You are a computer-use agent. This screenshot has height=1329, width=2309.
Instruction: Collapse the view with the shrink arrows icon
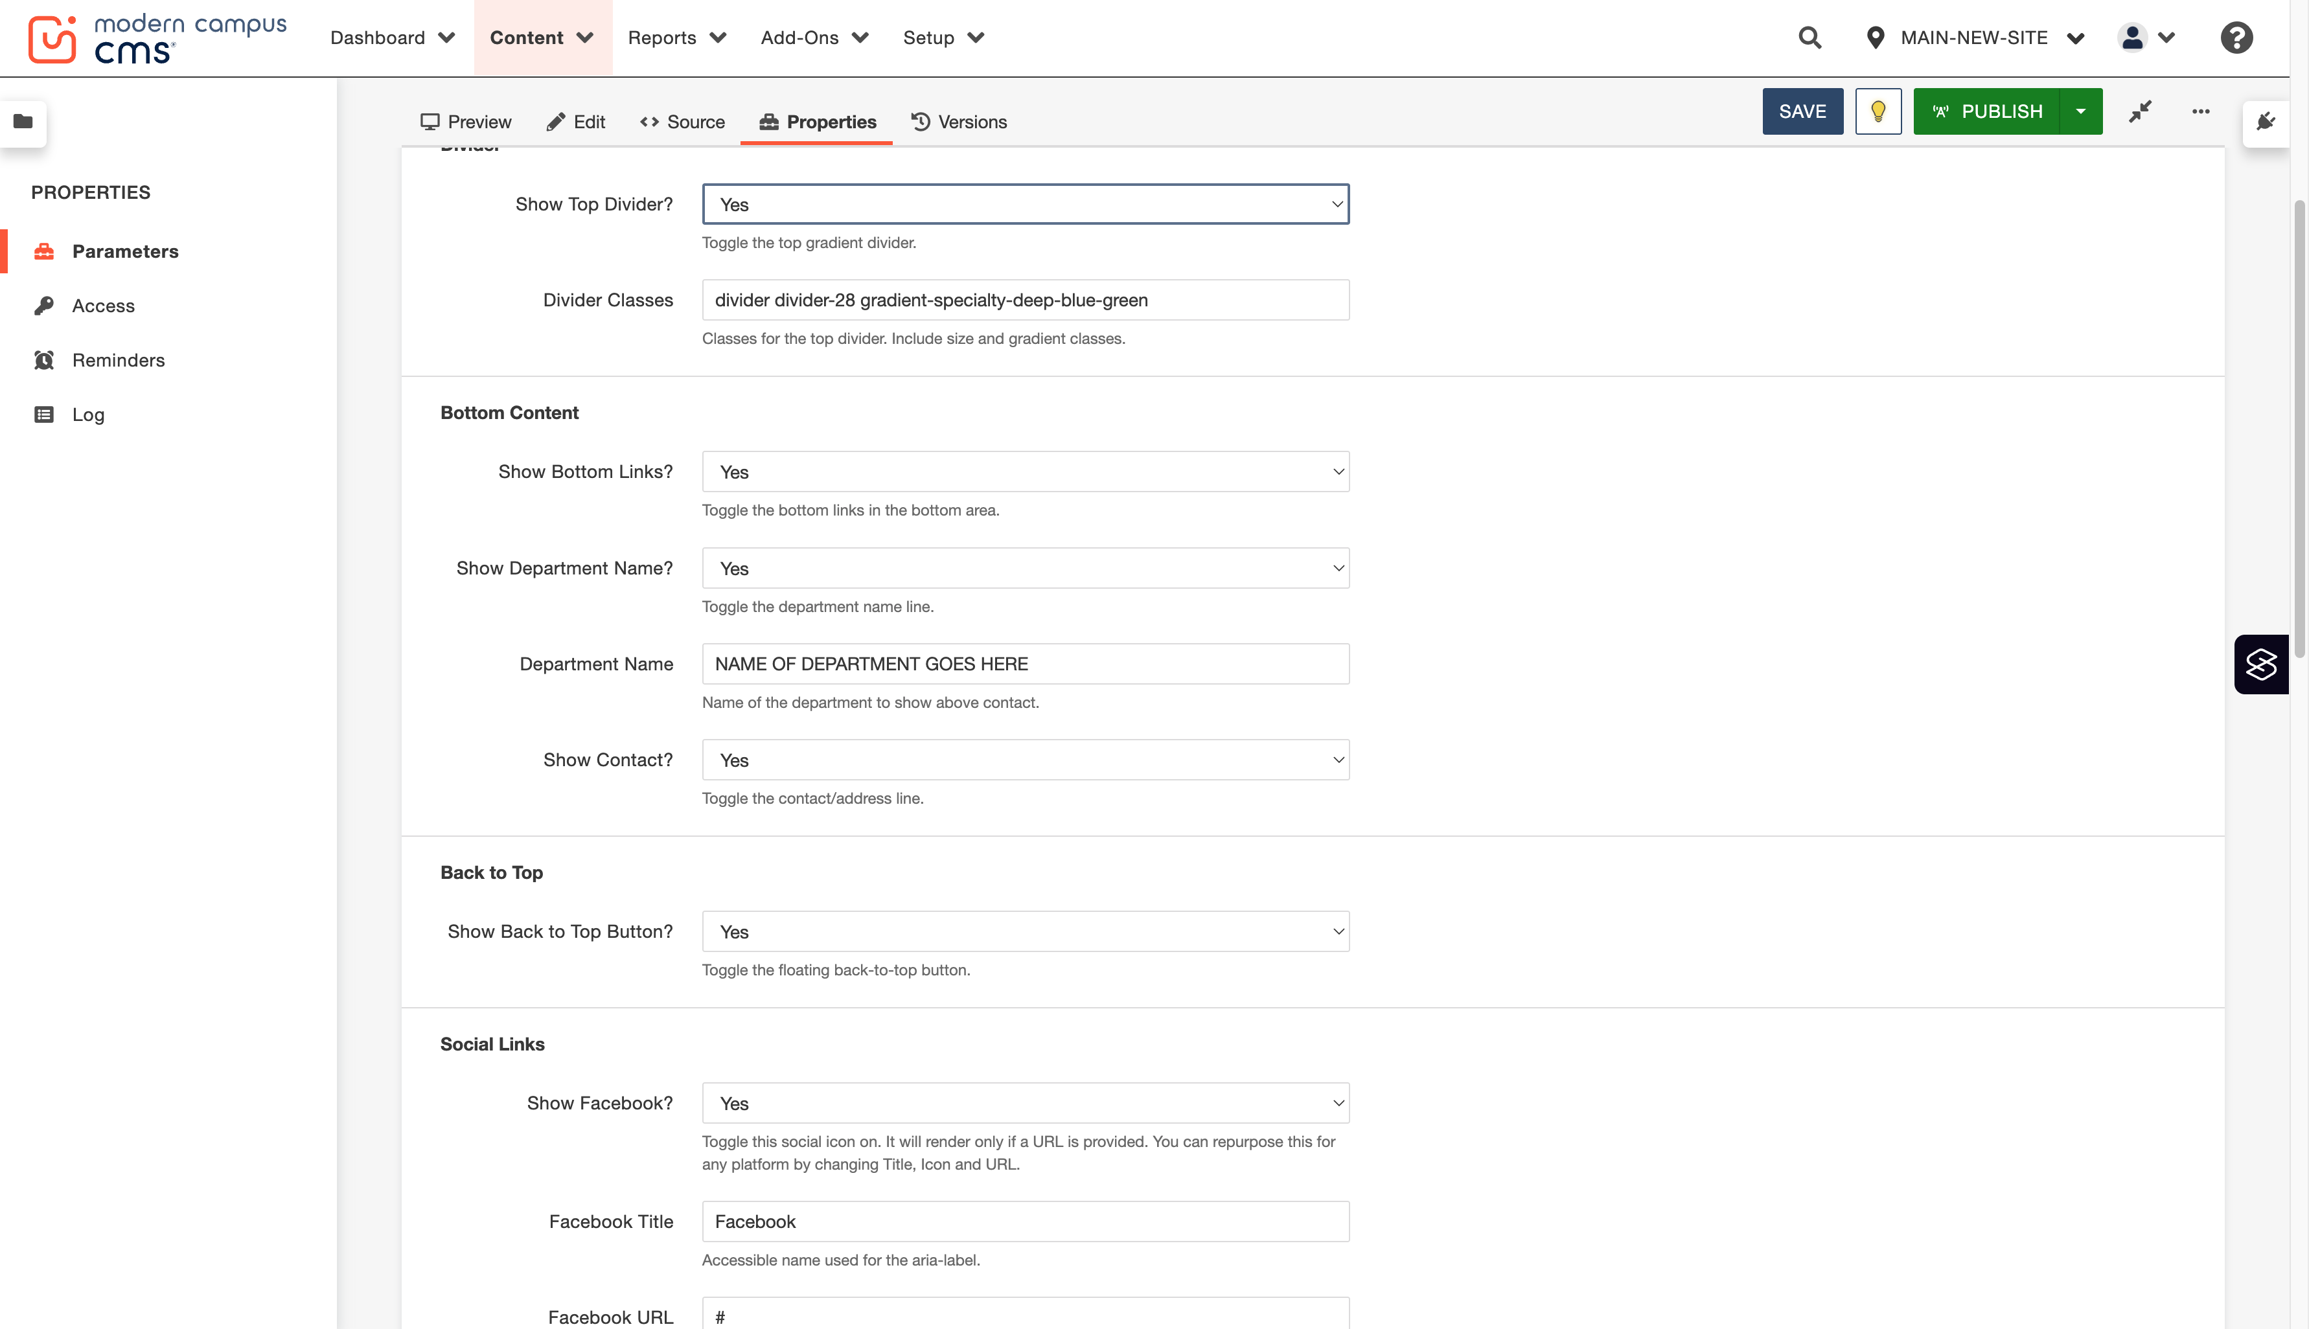2140,111
